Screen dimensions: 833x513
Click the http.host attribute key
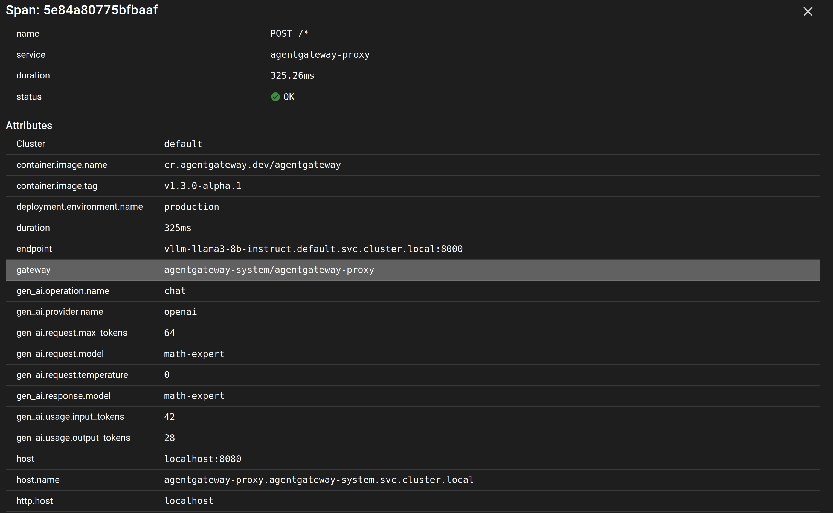coord(35,501)
